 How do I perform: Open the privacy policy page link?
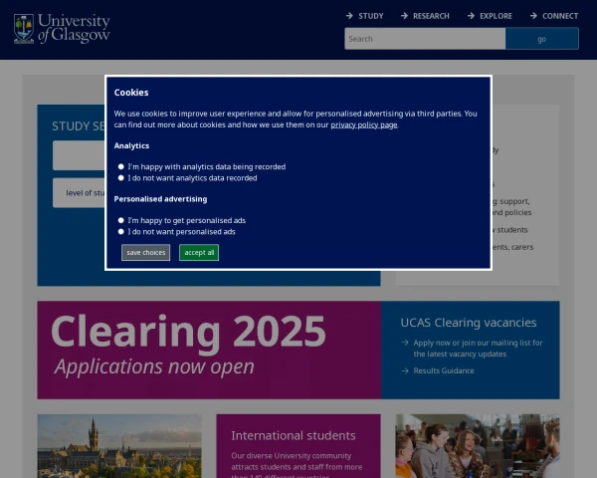[363, 125]
